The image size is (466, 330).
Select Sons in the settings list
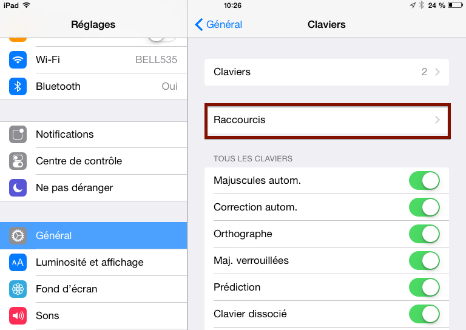coord(48,315)
